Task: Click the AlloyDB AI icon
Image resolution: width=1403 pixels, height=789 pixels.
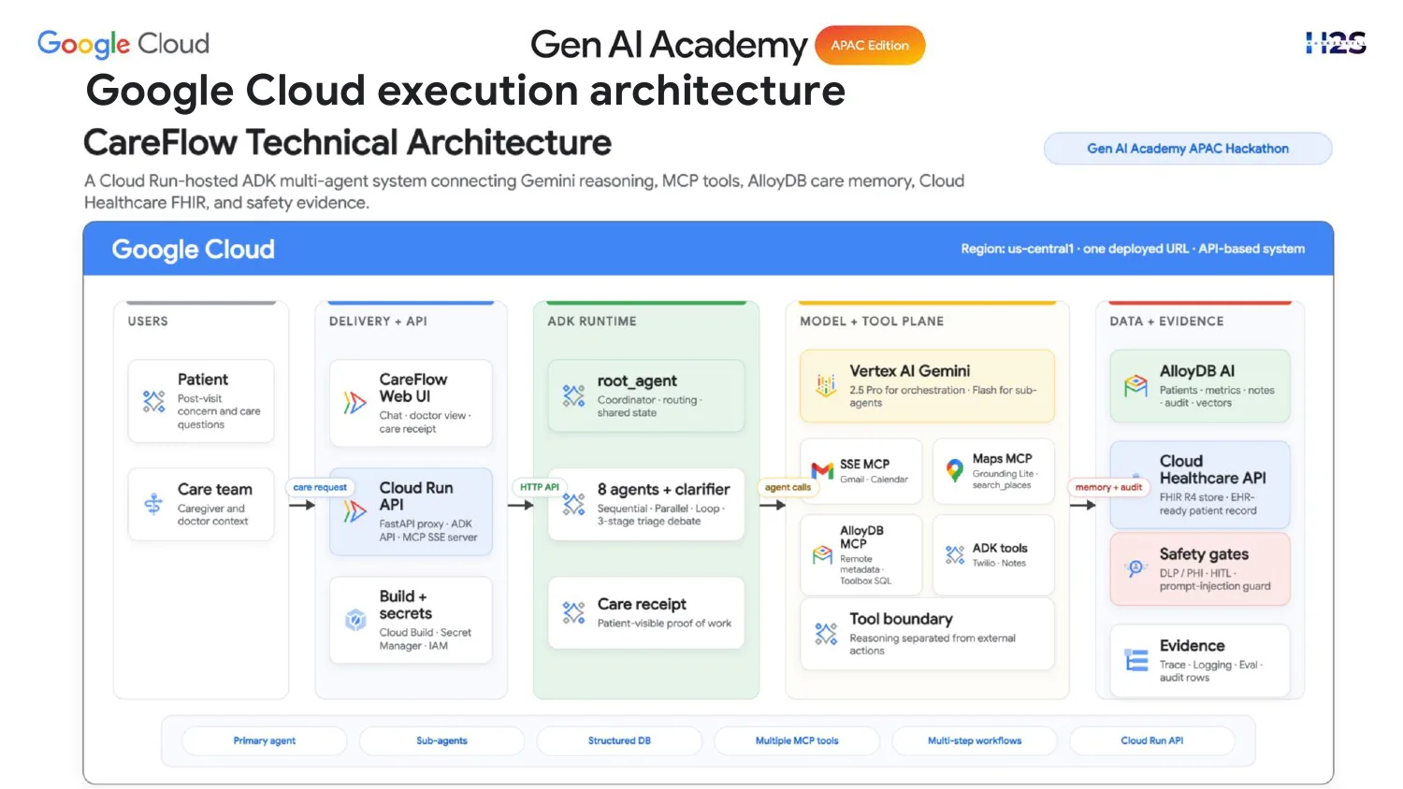Action: (1135, 385)
